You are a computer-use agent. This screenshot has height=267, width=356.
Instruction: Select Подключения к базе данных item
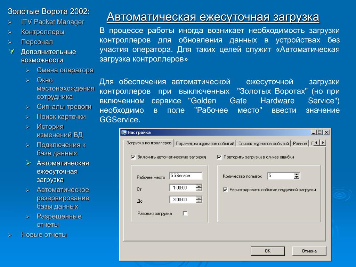[61, 149]
